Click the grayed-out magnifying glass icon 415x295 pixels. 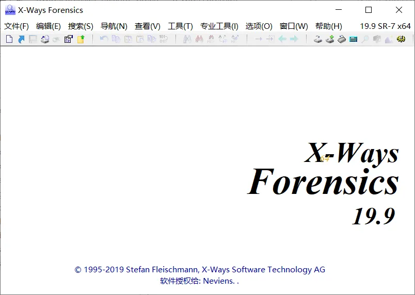pyautogui.click(x=365, y=39)
